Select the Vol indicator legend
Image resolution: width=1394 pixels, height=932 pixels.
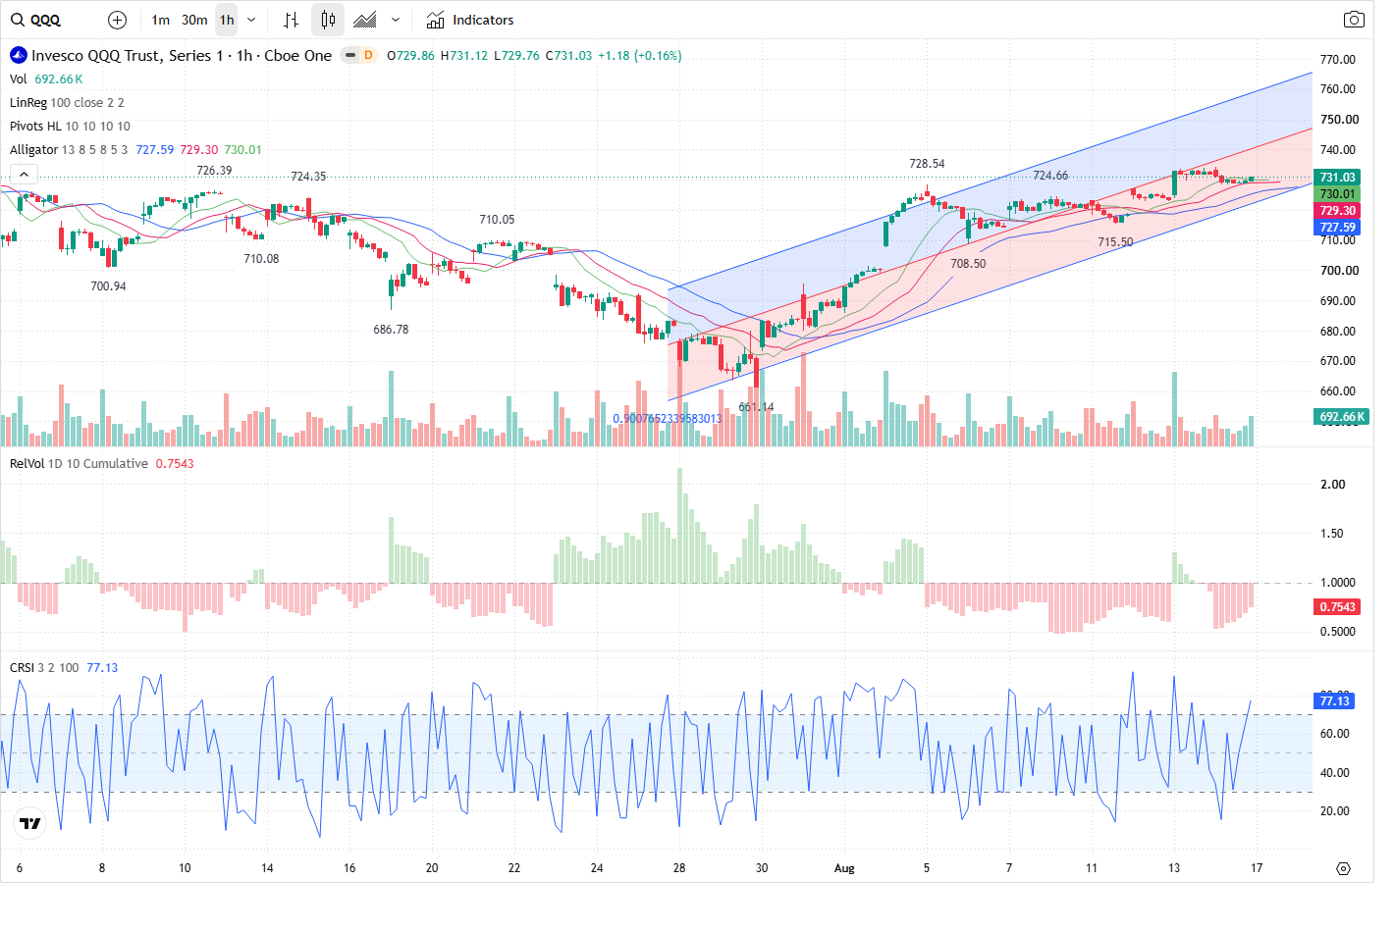[19, 78]
